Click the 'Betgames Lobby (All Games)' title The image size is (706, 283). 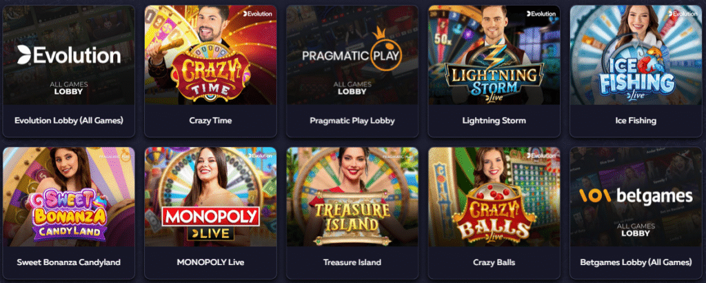[x=636, y=262]
